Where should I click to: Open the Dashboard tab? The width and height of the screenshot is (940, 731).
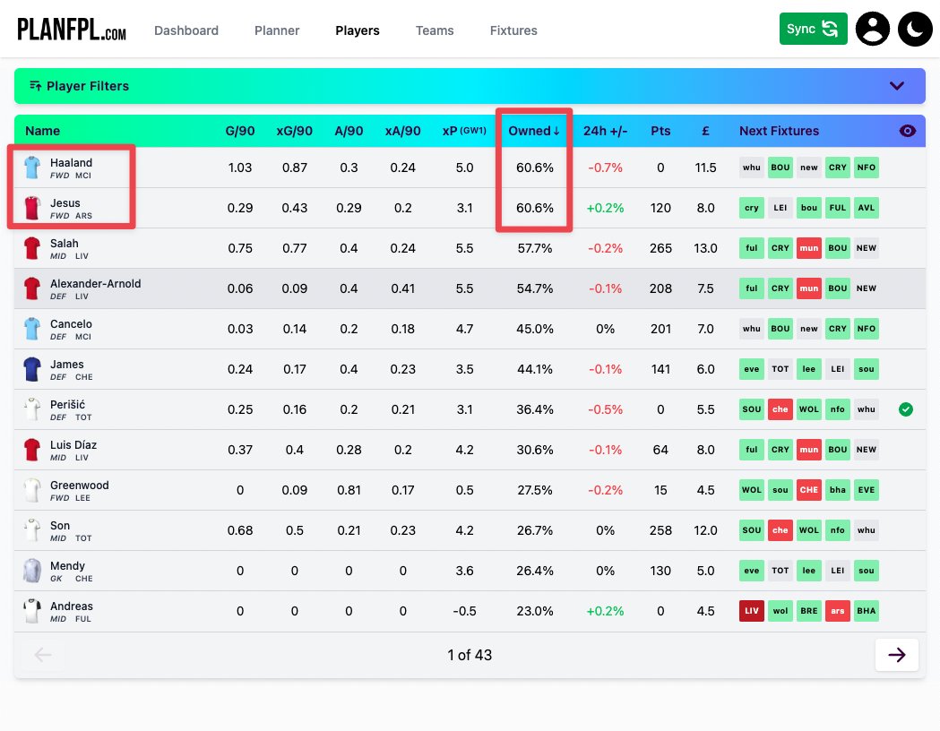pos(185,30)
